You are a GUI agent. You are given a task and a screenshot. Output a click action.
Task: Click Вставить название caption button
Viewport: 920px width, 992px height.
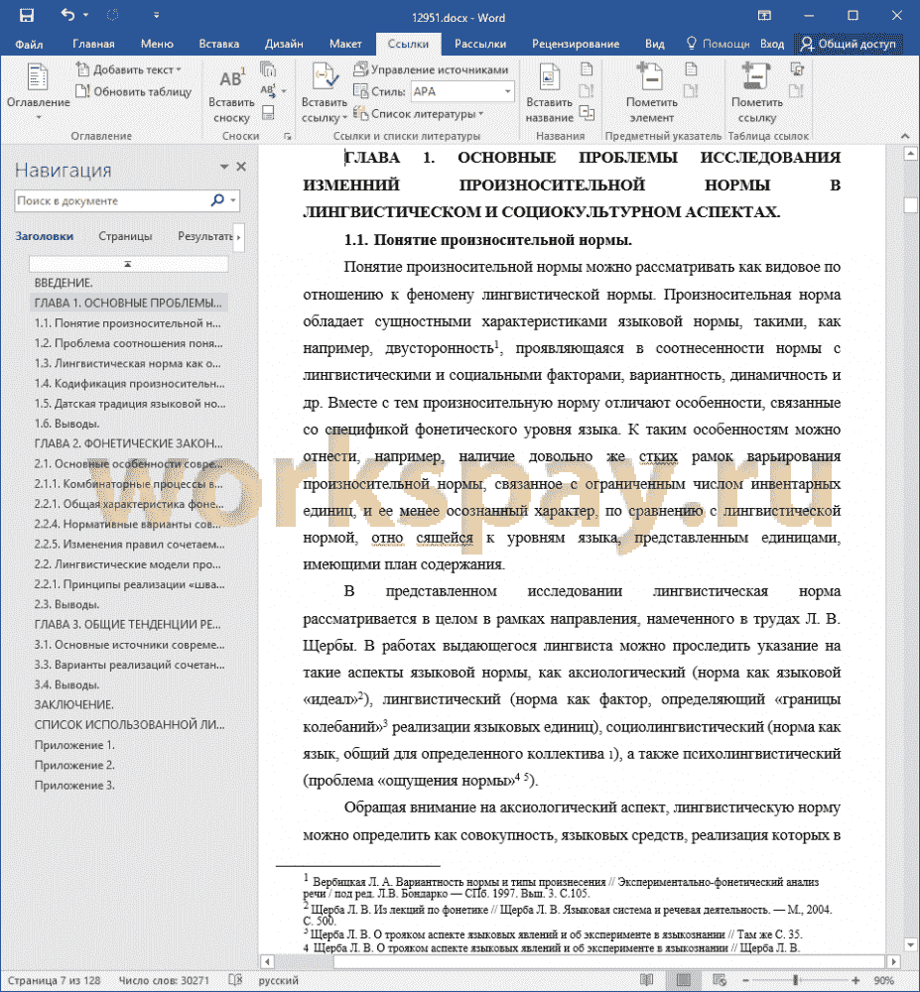(x=549, y=93)
